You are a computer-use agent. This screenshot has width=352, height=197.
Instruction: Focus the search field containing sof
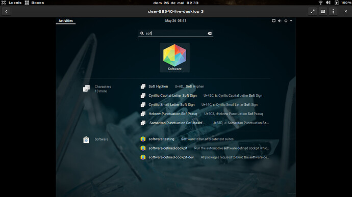coord(176,34)
